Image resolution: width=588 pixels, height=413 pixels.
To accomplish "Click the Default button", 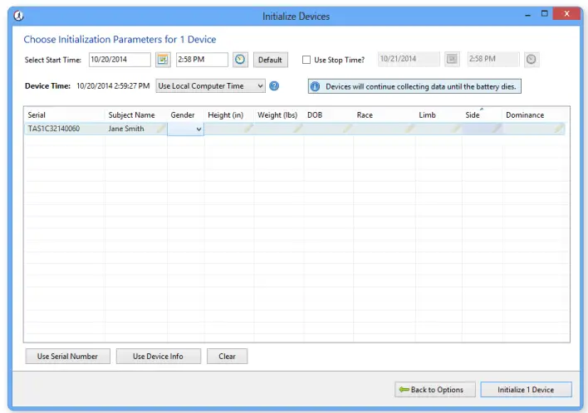I will (x=271, y=60).
